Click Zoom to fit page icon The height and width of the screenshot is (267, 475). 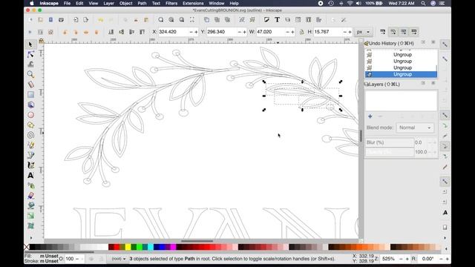tap(181, 20)
